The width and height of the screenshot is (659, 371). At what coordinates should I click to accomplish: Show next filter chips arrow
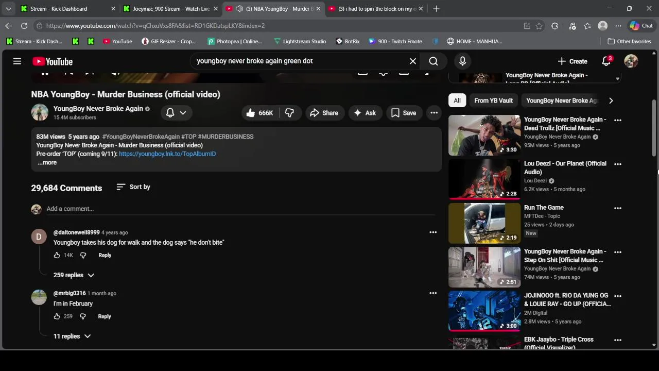pyautogui.click(x=611, y=100)
